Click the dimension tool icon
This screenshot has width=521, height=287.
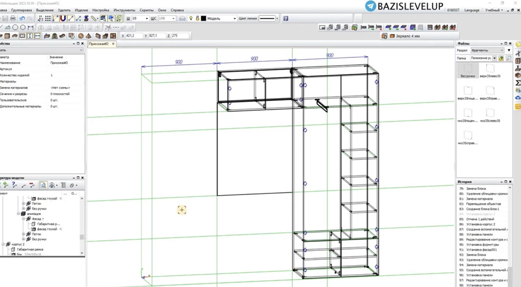[31, 27]
